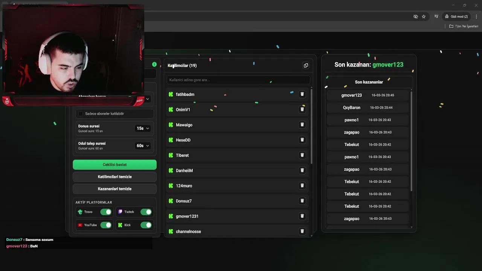Turn off the YouTube platform switch
The width and height of the screenshot is (482, 271).
point(106,225)
